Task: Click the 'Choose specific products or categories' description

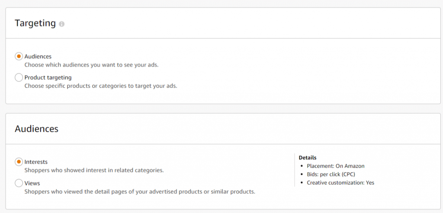Action: (x=100, y=86)
